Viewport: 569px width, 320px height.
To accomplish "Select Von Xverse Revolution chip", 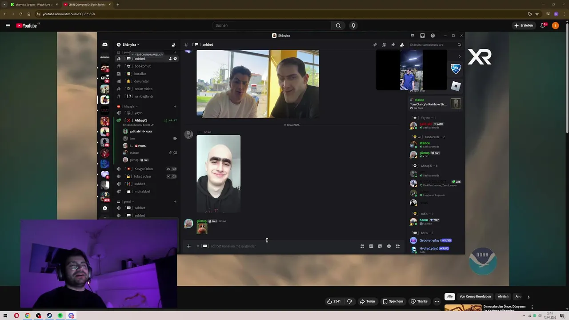I will pos(475,296).
